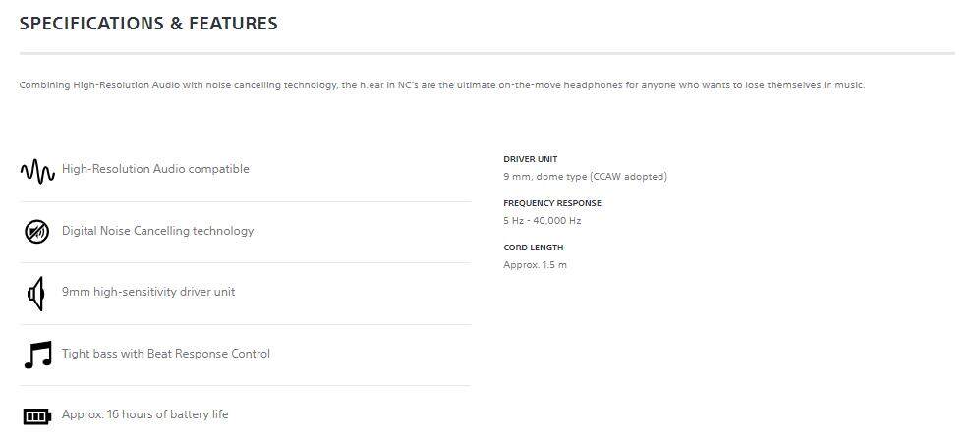Click the music note Beat Response icon
The image size is (974, 441).
pos(37,355)
